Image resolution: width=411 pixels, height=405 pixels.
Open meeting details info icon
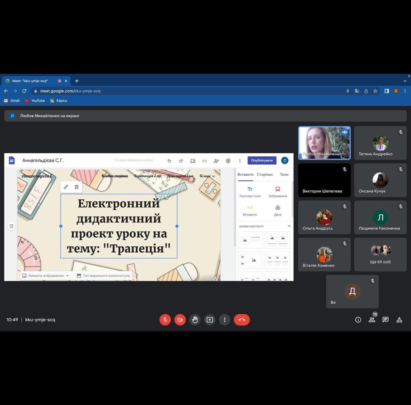pyautogui.click(x=358, y=320)
